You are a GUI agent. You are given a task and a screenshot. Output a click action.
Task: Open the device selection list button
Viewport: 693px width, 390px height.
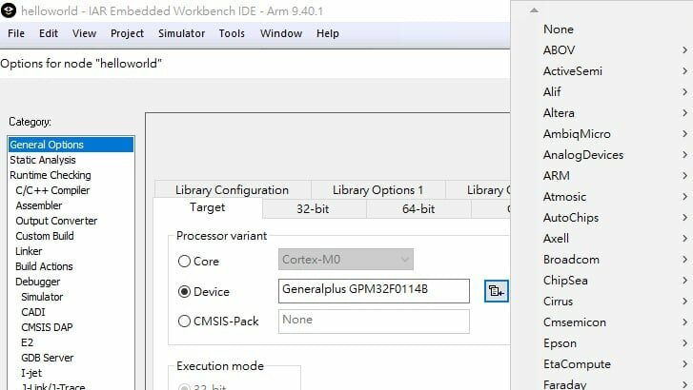[497, 291]
